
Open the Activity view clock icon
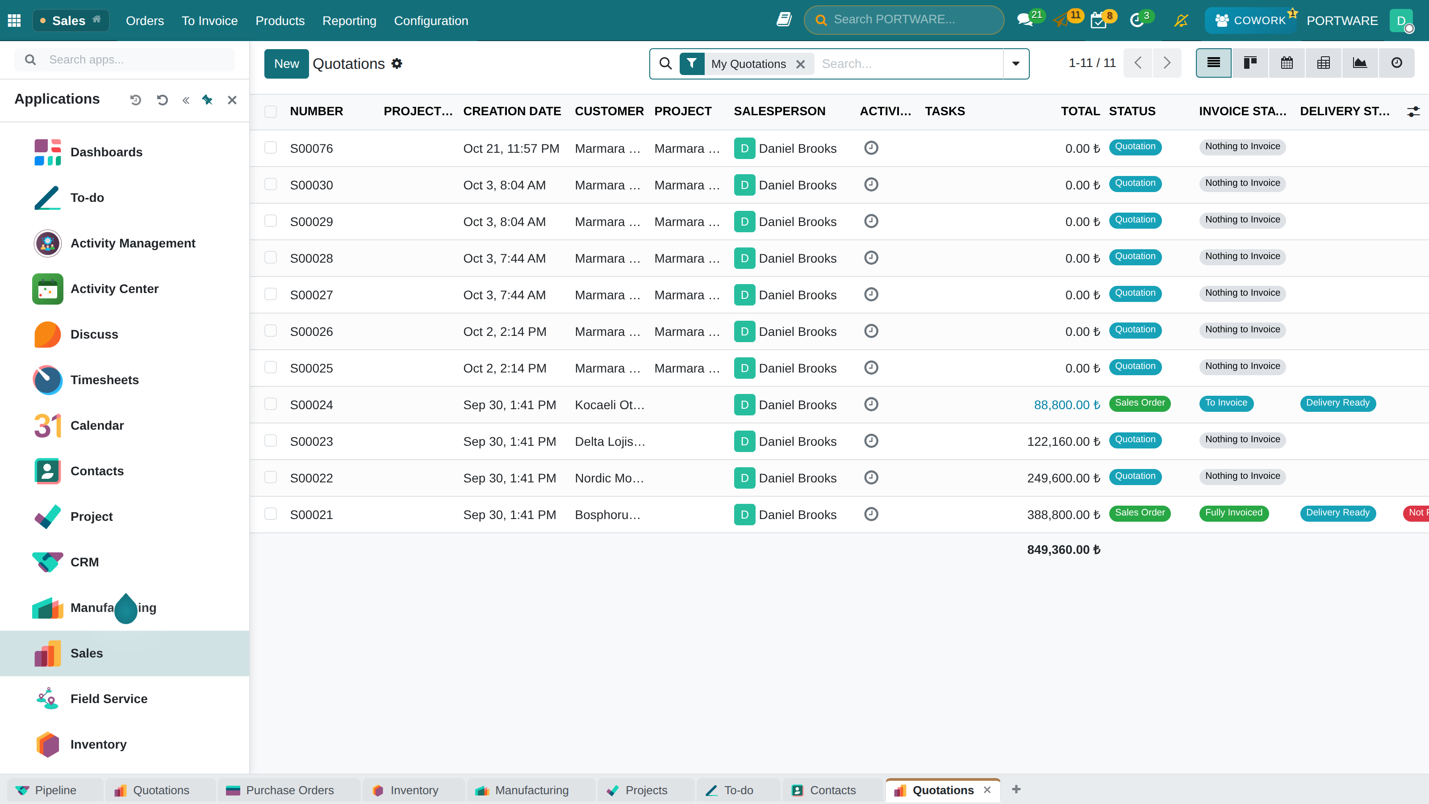pyautogui.click(x=1396, y=63)
